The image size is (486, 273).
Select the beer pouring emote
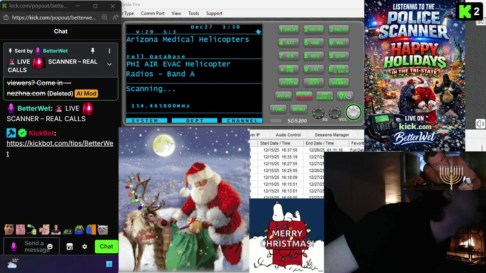click(32, 229)
